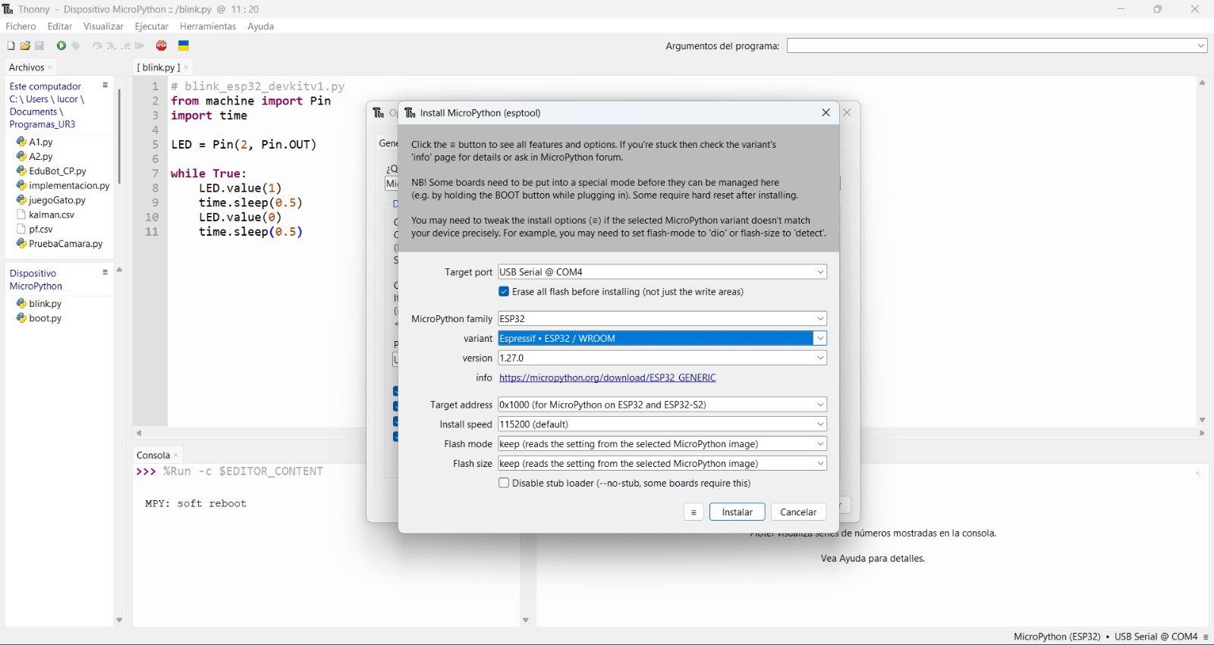Click the Debug bug icon in toolbar

tap(76, 46)
